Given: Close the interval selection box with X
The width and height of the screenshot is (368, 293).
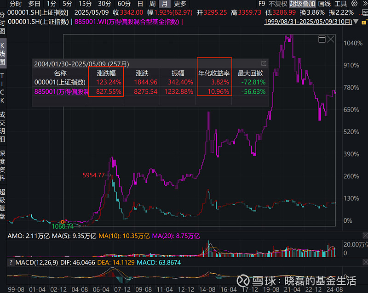Looking at the screenshot, I should pos(330,39).
